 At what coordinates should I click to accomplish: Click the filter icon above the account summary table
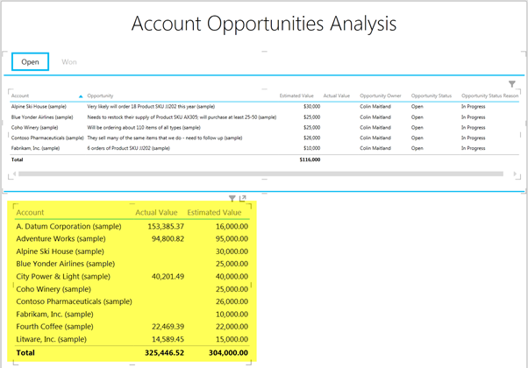click(x=232, y=199)
